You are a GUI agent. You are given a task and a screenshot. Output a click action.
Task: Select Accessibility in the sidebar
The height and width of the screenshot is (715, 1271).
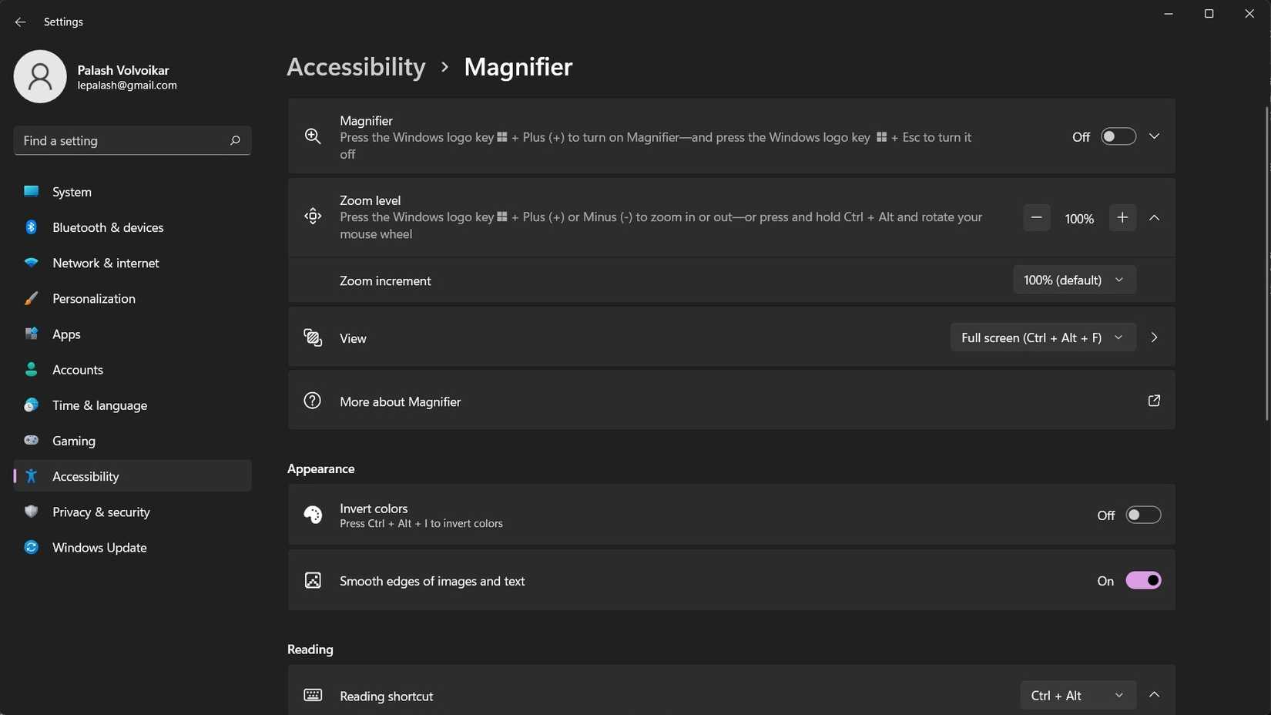(x=86, y=475)
